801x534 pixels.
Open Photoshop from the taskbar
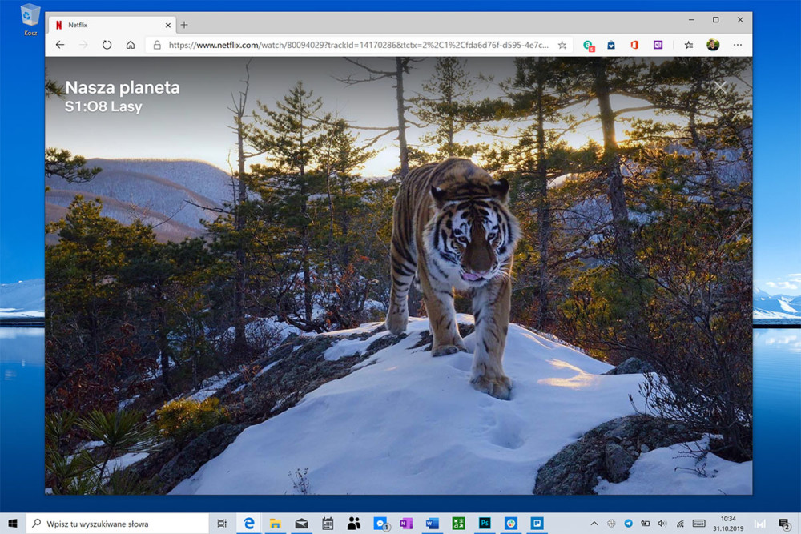coord(485,524)
